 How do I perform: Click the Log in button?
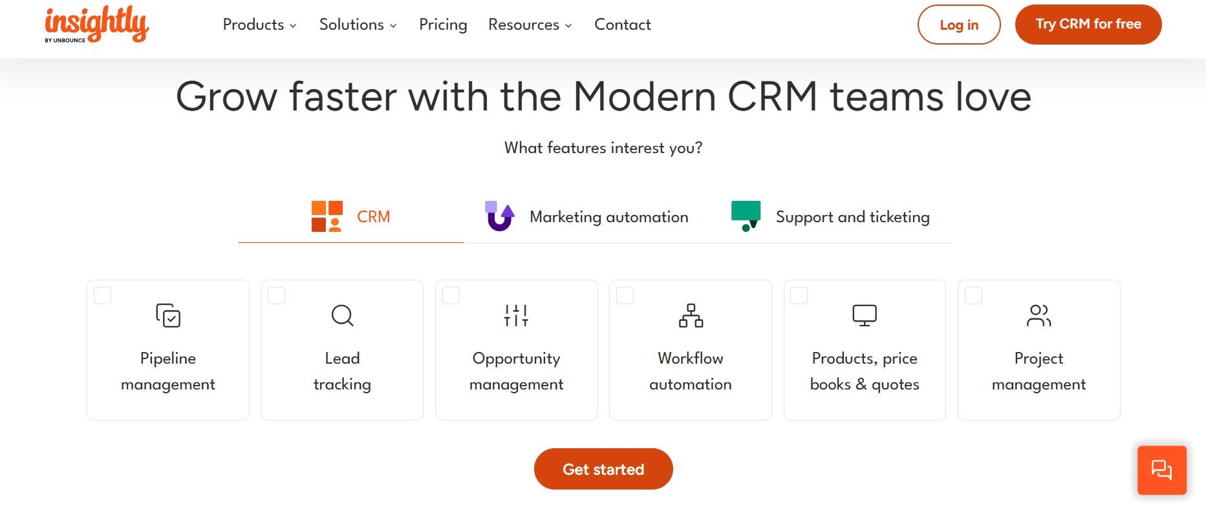(959, 25)
